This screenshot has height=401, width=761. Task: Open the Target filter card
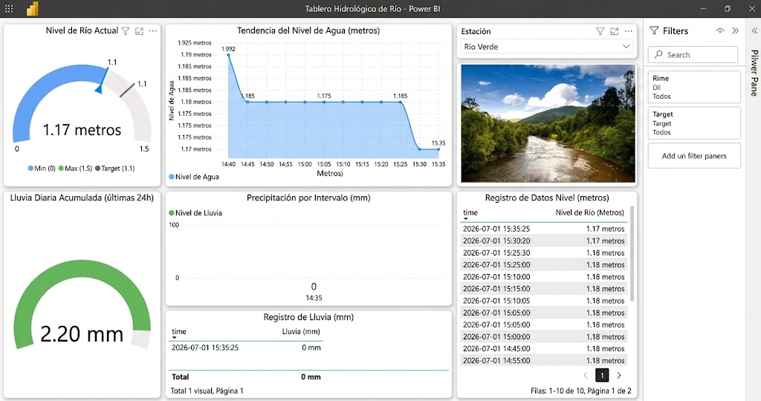(x=694, y=123)
